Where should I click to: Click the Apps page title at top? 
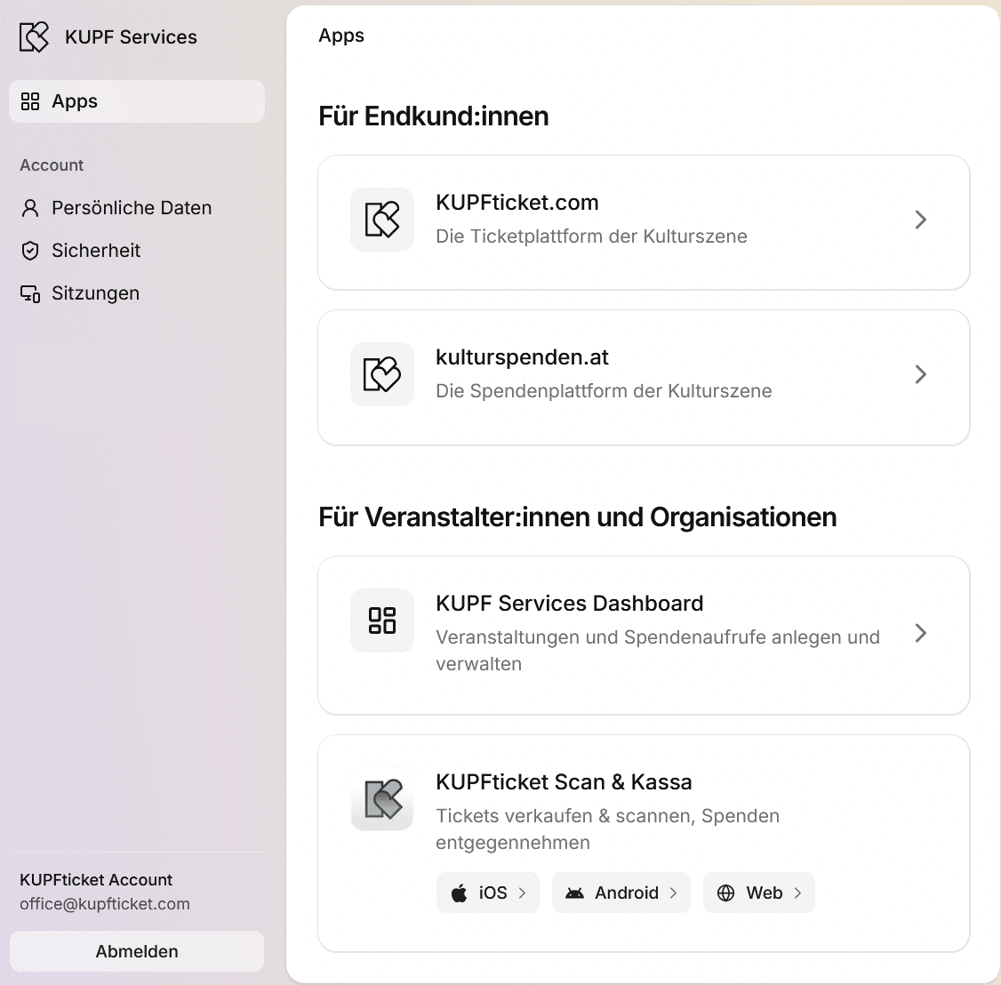(341, 36)
